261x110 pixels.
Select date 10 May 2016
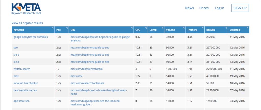tap(237, 83)
